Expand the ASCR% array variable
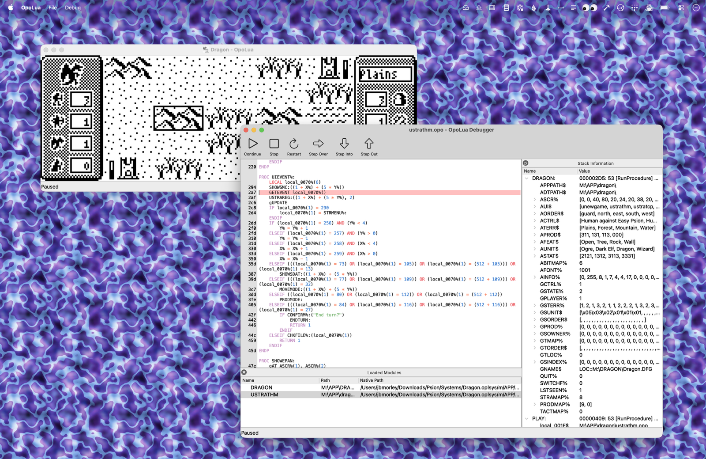 tap(535, 200)
